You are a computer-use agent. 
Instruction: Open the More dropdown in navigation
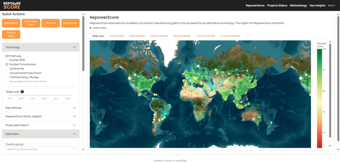click(332, 5)
